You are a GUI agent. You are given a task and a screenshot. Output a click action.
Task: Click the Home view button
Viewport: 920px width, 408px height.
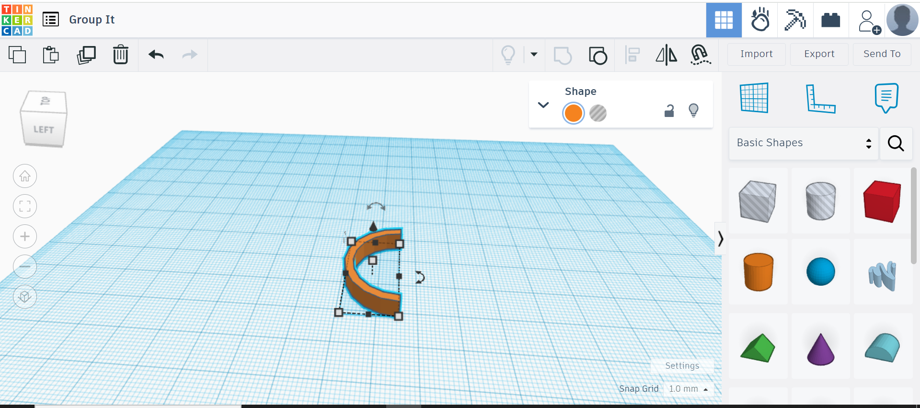click(25, 176)
